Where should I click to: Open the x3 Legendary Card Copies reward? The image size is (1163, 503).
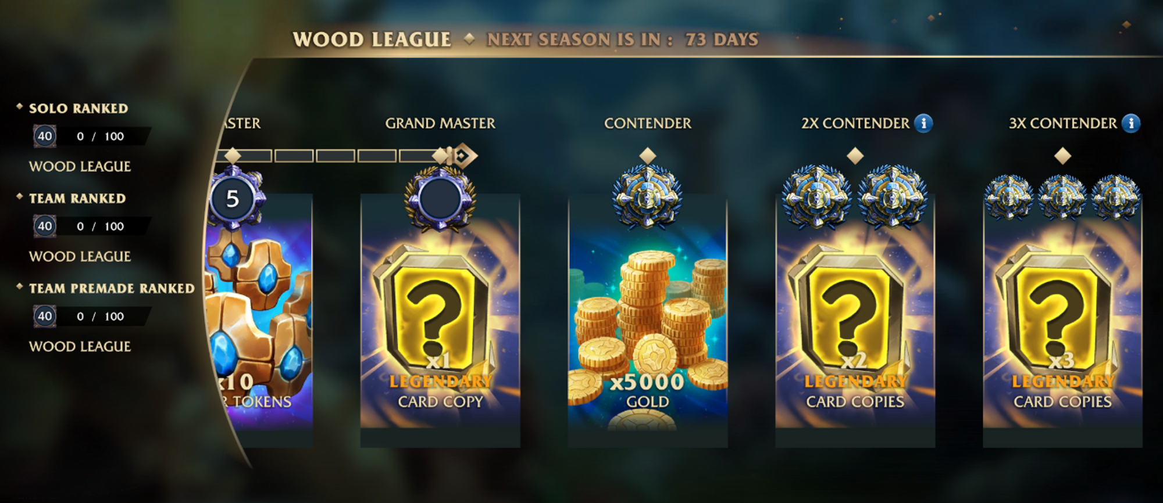click(x=1062, y=321)
